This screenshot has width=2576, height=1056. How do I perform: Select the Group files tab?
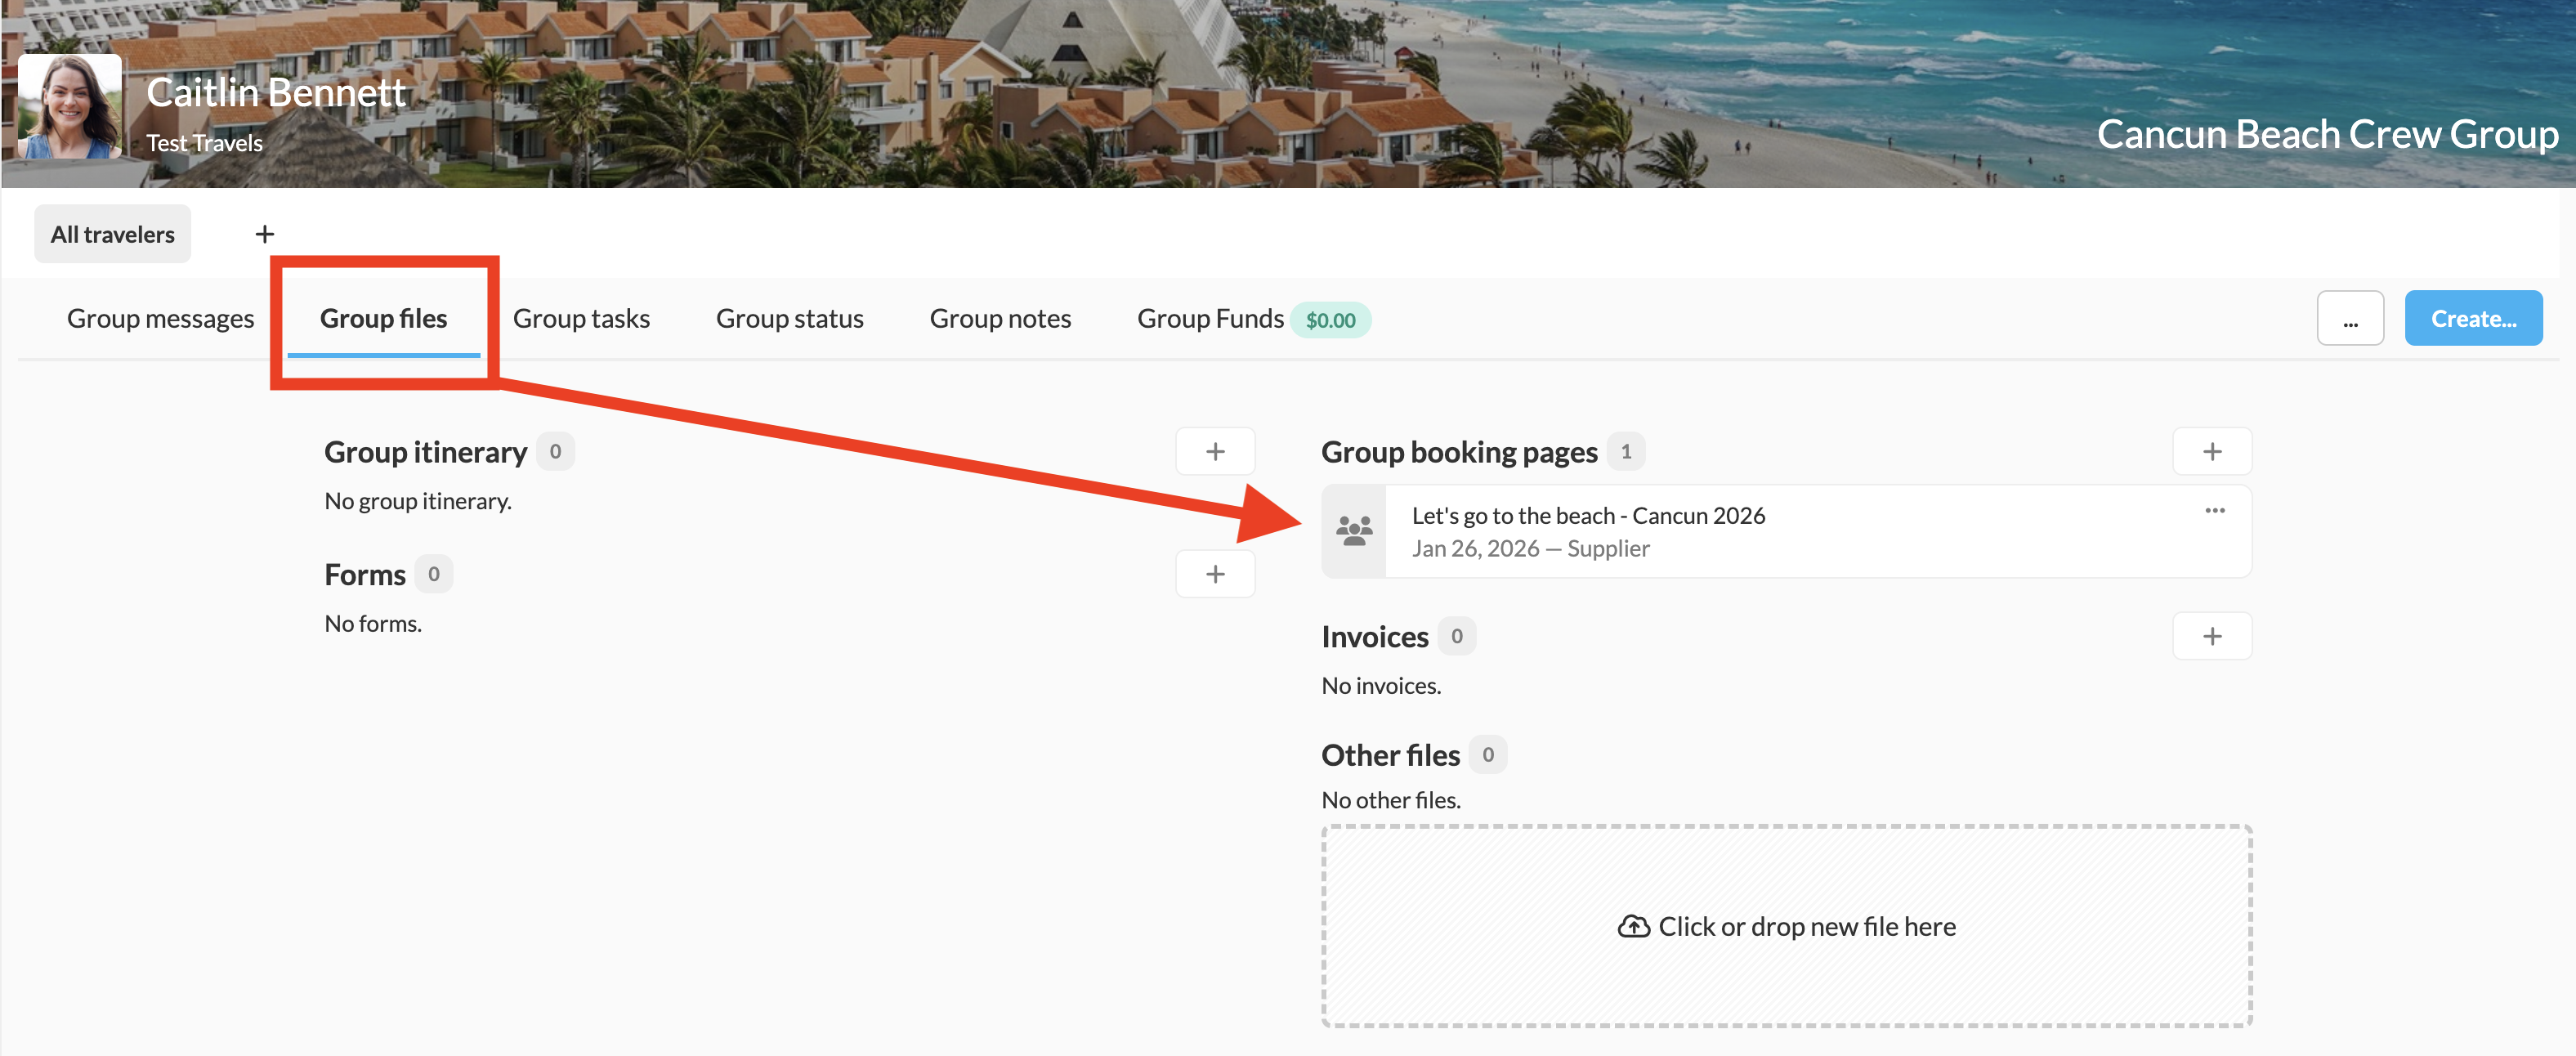point(383,319)
